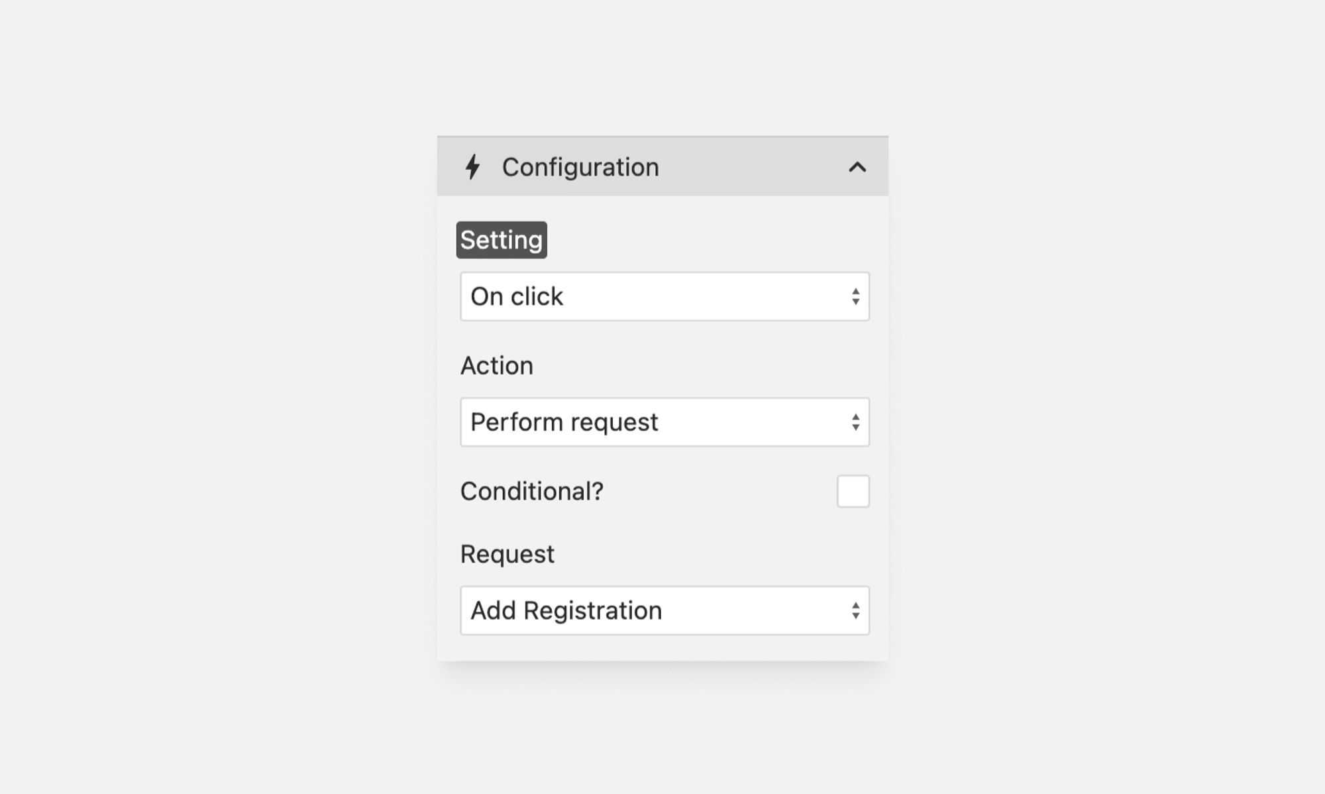
Task: Click the down arrow in the Add Registration selector
Action: coord(856,616)
